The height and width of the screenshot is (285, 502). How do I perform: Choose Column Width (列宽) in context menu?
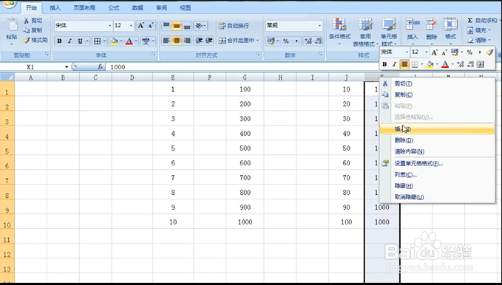[x=437, y=175]
